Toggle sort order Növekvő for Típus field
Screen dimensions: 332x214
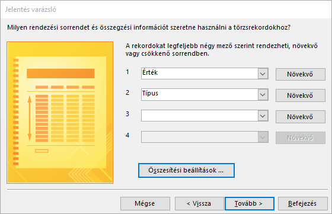click(x=300, y=95)
